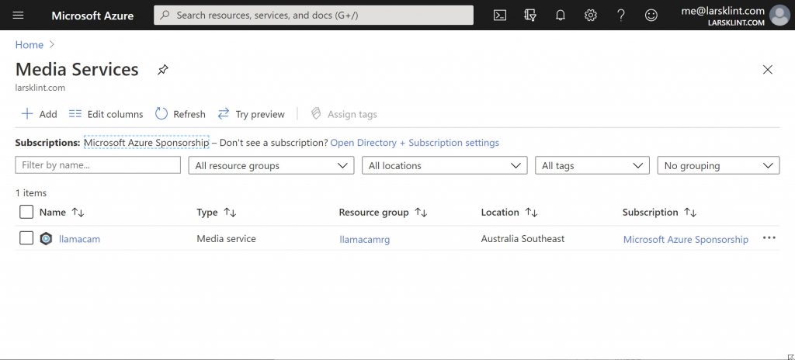Open portal settings gear
795x360 pixels.
point(590,16)
